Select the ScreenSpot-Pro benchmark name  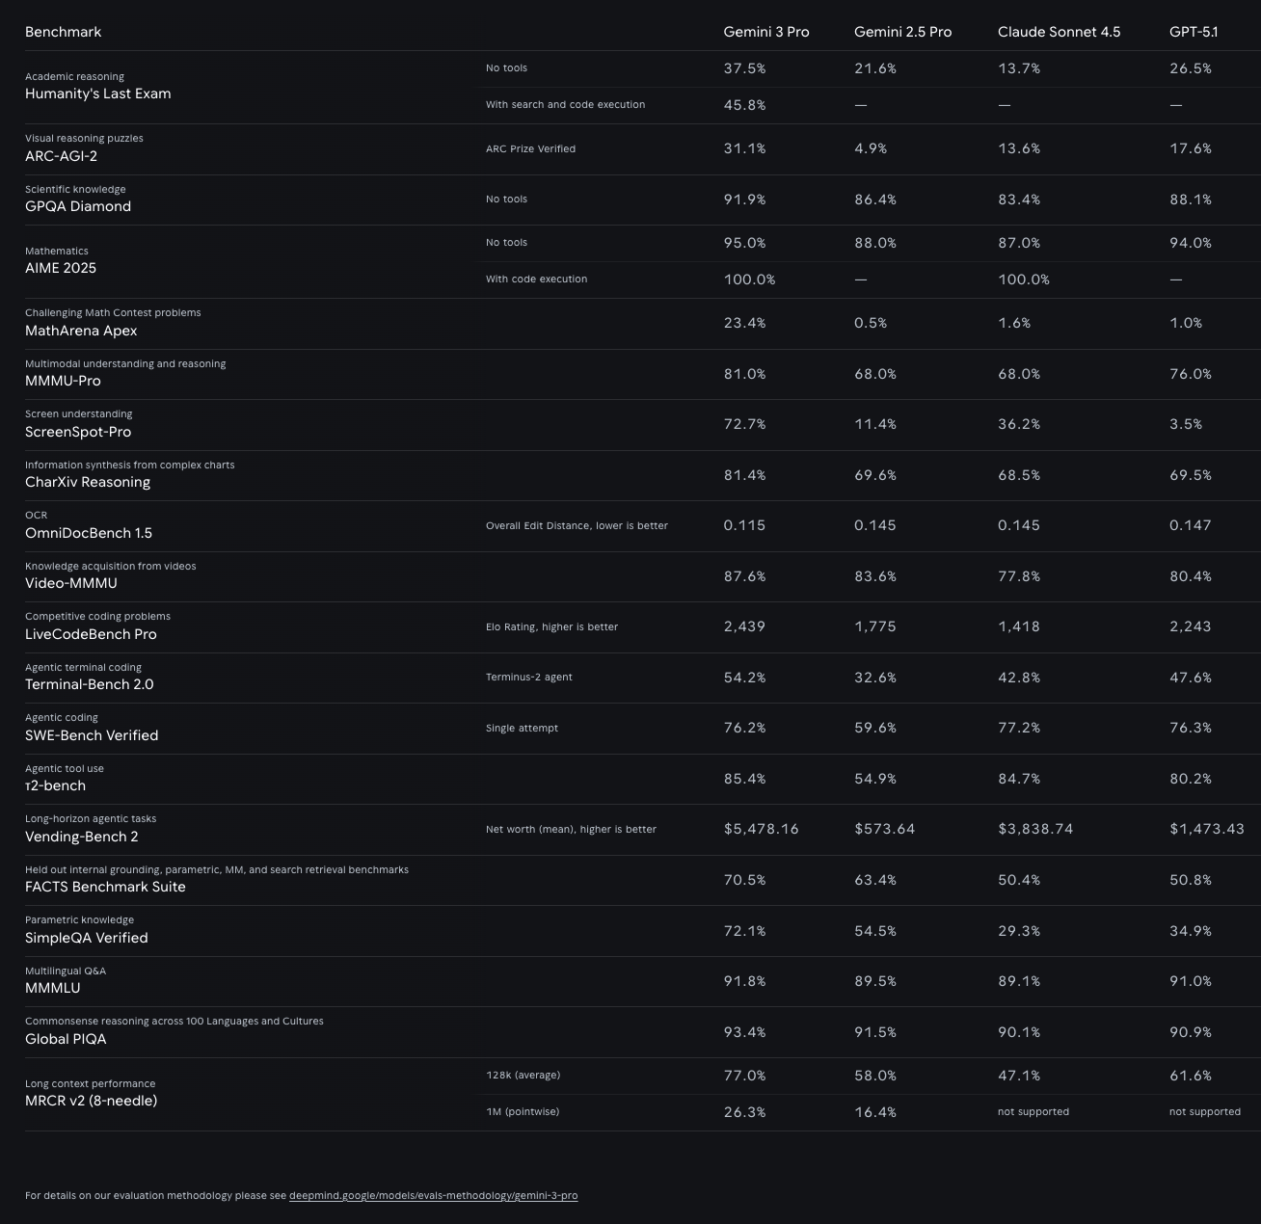77,432
